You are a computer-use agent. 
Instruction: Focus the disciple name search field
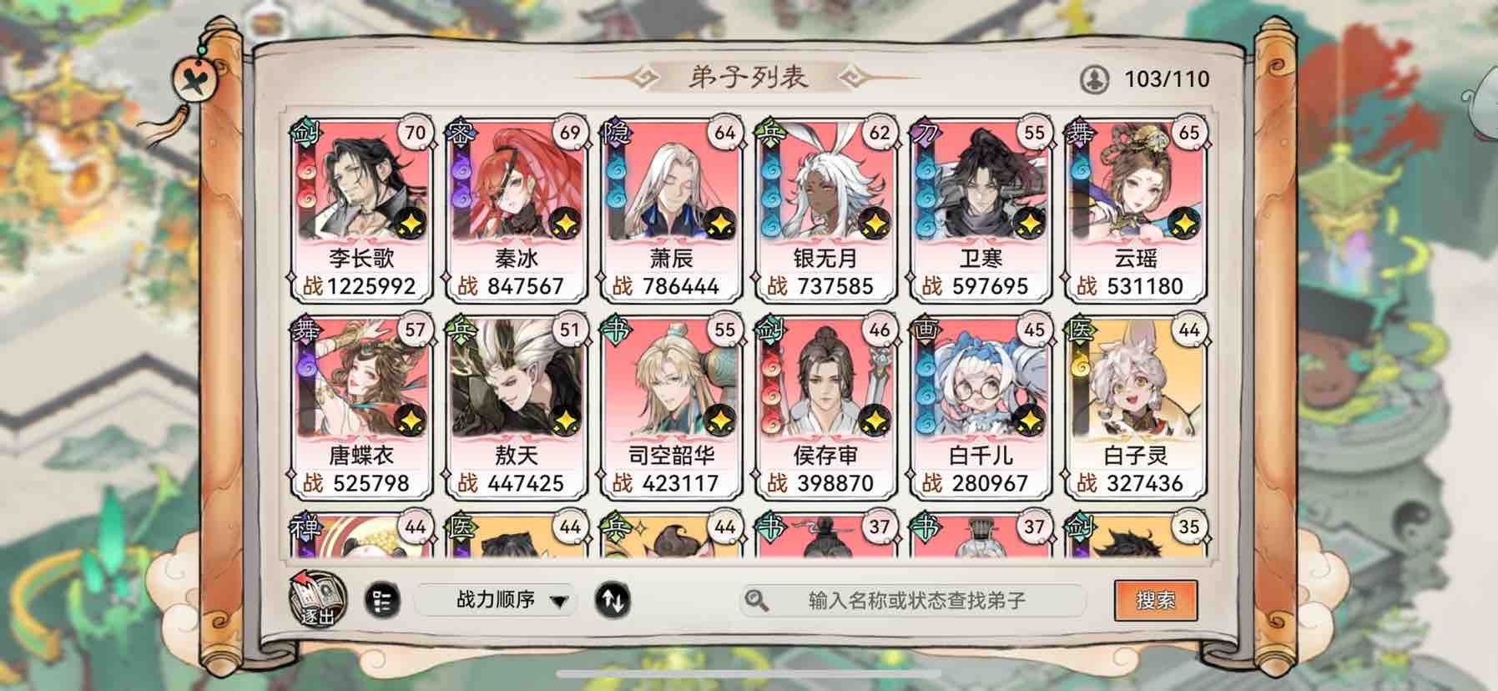[x=913, y=600]
